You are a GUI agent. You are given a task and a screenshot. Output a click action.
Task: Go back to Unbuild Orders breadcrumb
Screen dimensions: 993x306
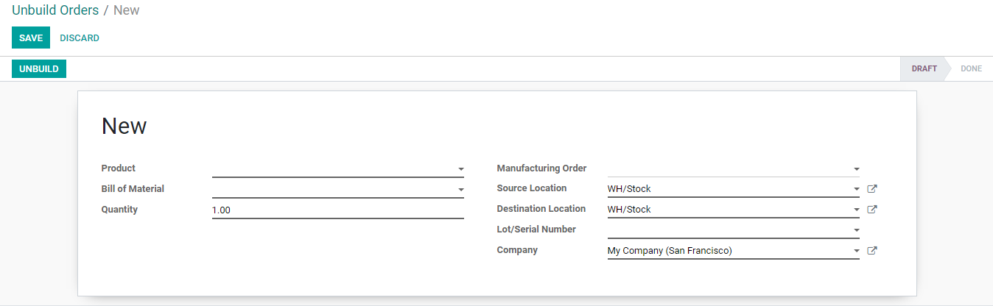[x=55, y=10]
